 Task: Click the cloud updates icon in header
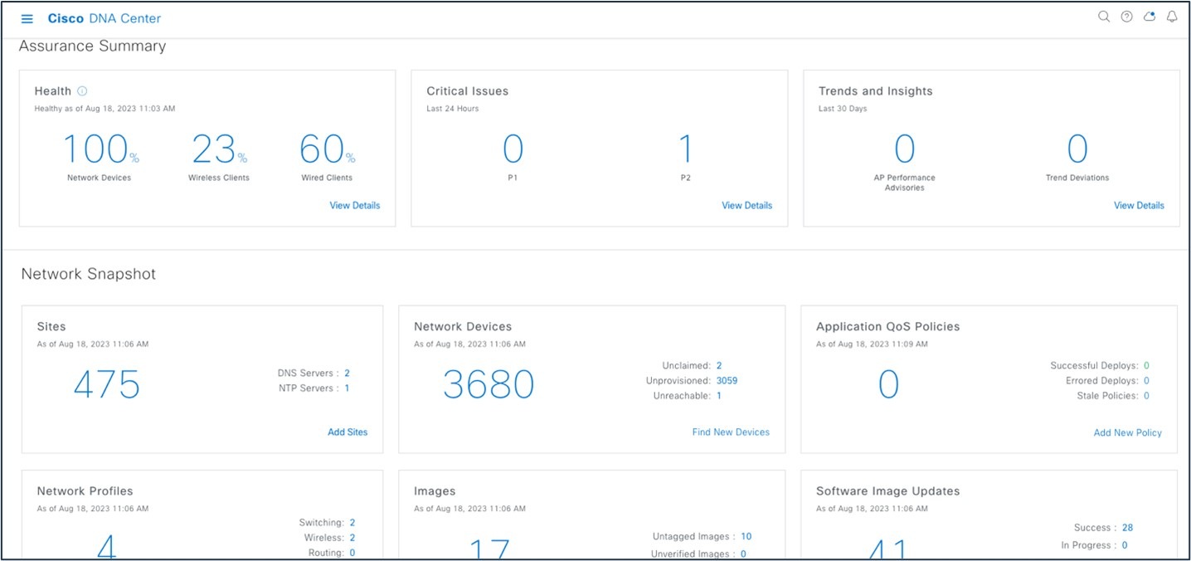click(1149, 16)
